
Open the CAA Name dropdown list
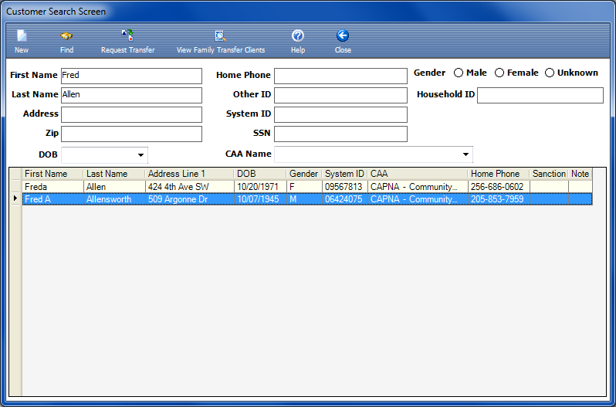coord(465,154)
